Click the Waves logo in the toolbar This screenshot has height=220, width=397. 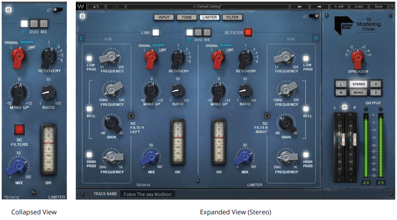pos(81,6)
